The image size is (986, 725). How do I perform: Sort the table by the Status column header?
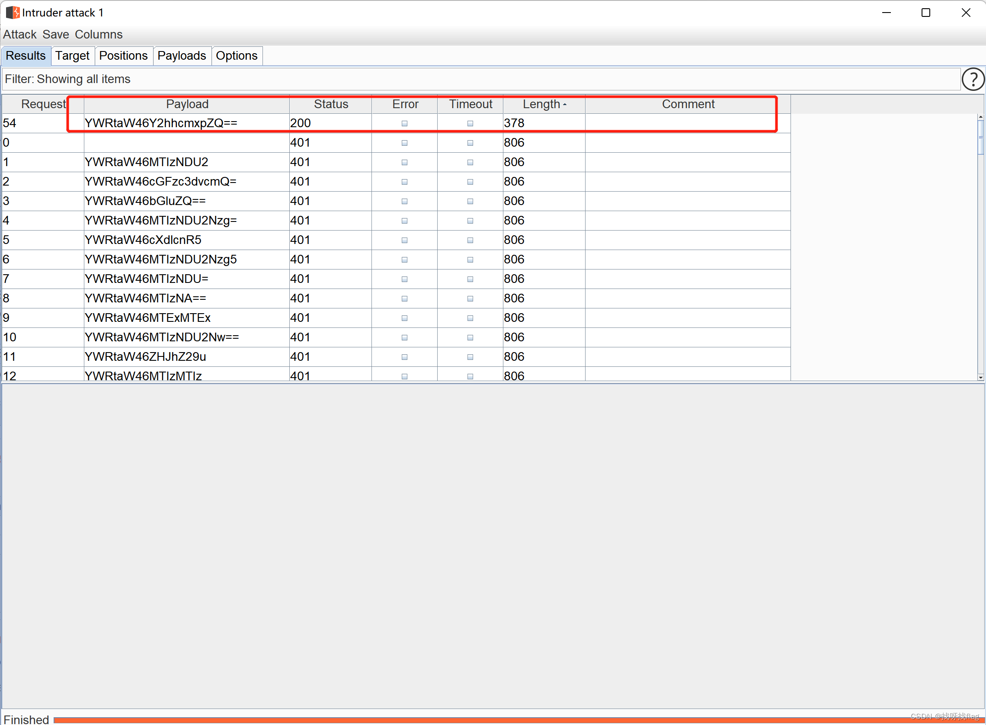[331, 104]
